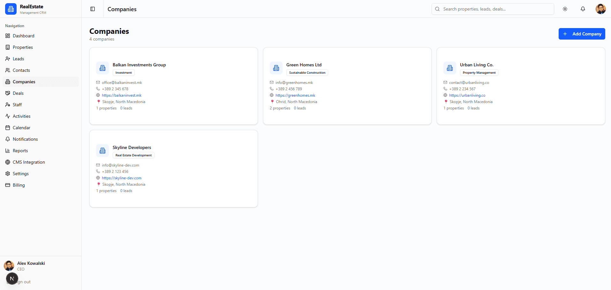
Task: Click the mail icon beside info@skyline-dev.com
Action: [98, 165]
